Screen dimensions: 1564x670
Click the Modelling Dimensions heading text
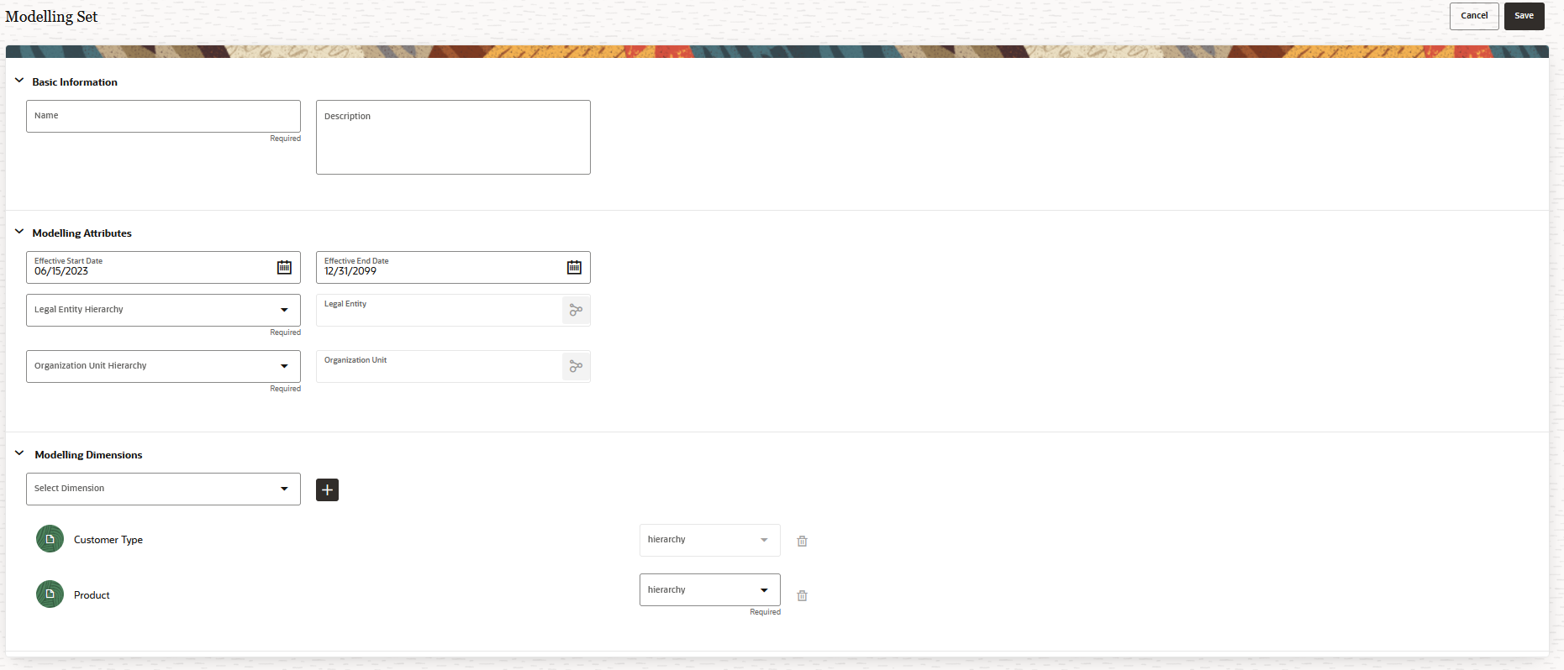point(88,455)
